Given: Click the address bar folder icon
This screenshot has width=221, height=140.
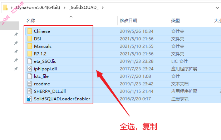Looking at the screenshot, I should (x=5, y=7).
